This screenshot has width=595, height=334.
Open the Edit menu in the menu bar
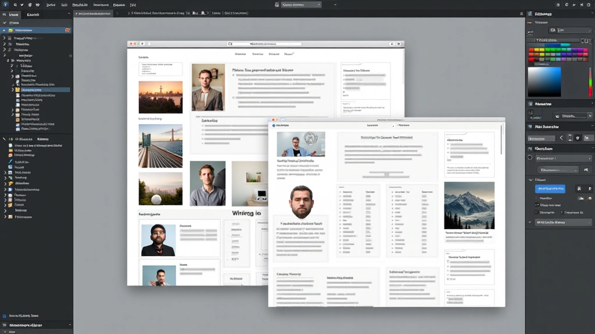(x=63, y=5)
